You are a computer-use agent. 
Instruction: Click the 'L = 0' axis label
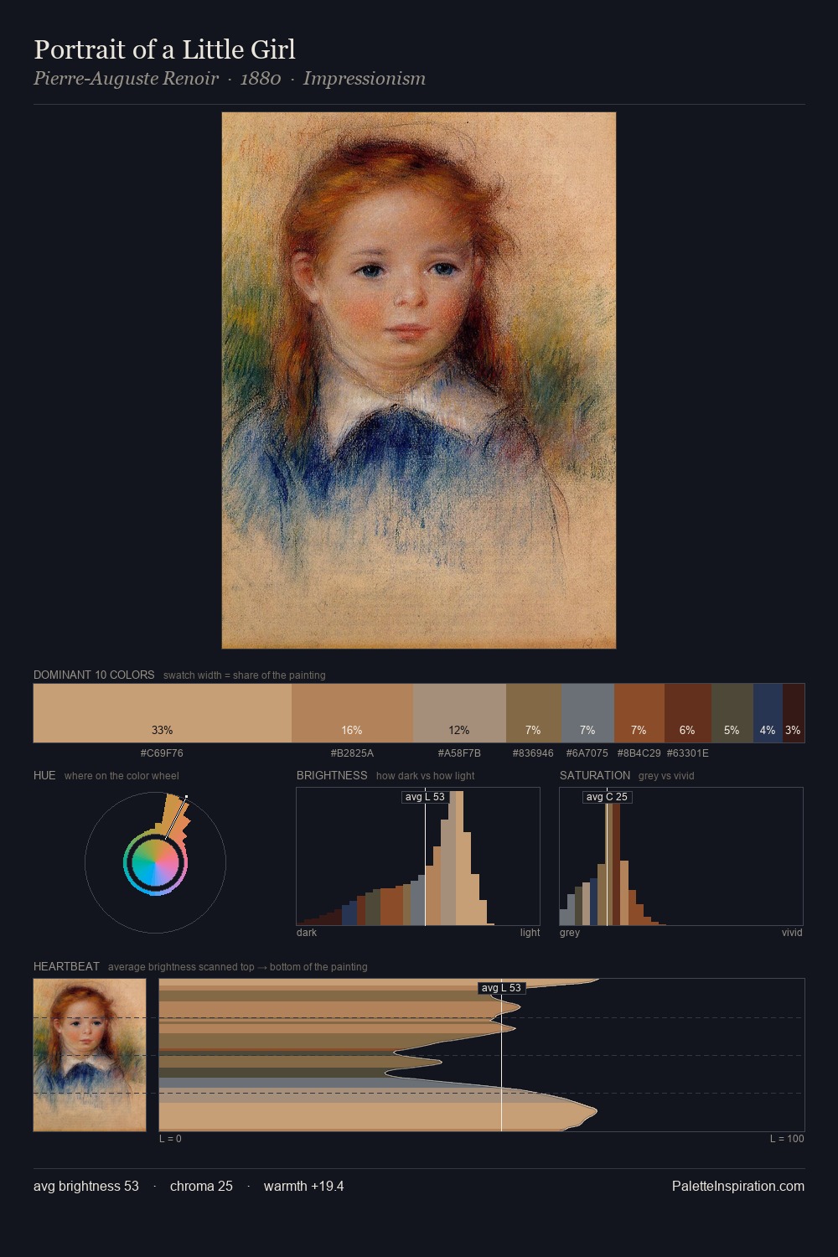point(170,1139)
